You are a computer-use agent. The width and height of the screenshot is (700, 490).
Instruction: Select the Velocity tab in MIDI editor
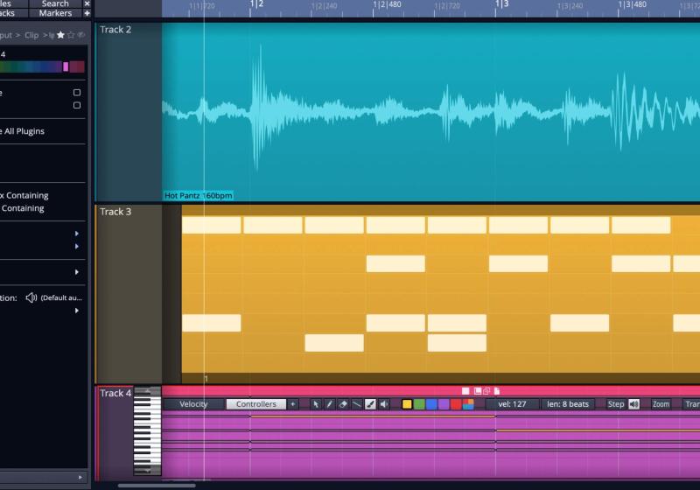193,404
